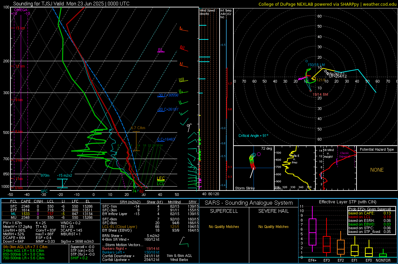Click the PW = 1.67in value
Screen dimensions: 398x264
pyautogui.click(x=12, y=223)
